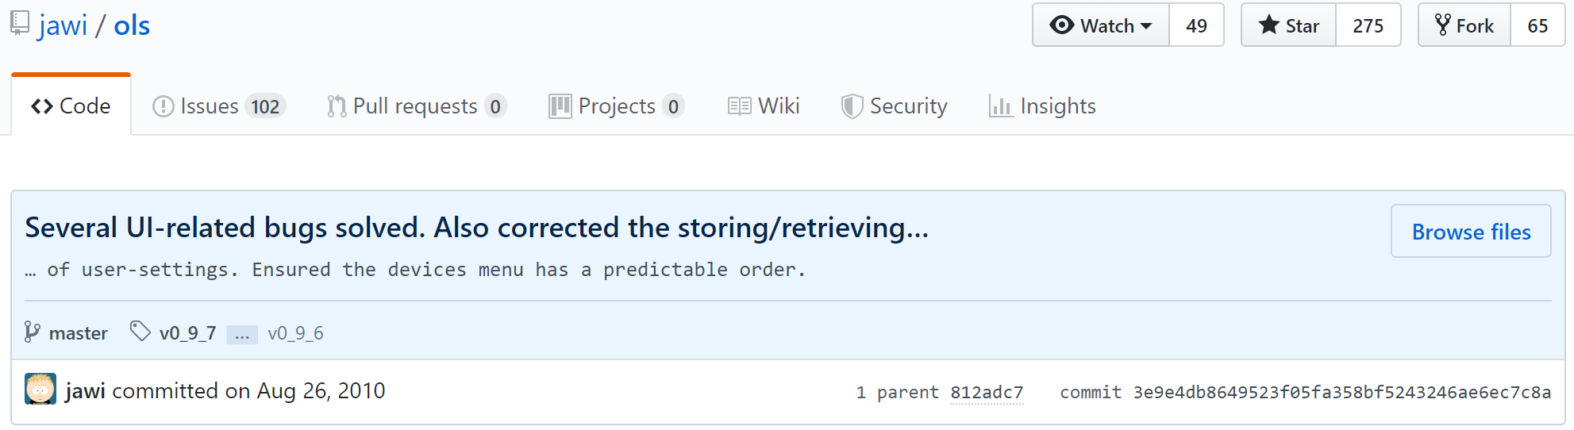This screenshot has height=430, width=1574.
Task: Open the jawi owner link
Action: point(63,25)
